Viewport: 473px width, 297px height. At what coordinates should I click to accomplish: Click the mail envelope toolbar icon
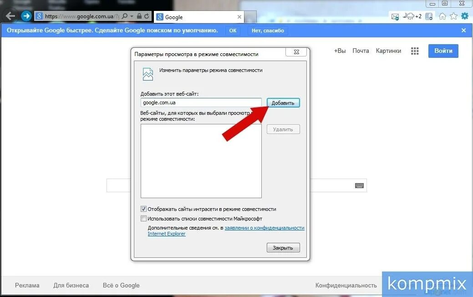[x=395, y=16]
